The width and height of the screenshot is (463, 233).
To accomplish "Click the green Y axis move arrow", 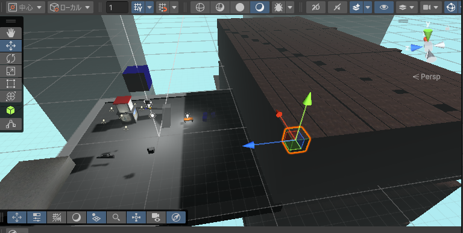I will tap(307, 99).
